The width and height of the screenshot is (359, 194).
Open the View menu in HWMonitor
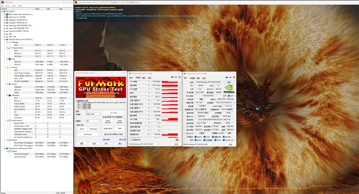8,6
